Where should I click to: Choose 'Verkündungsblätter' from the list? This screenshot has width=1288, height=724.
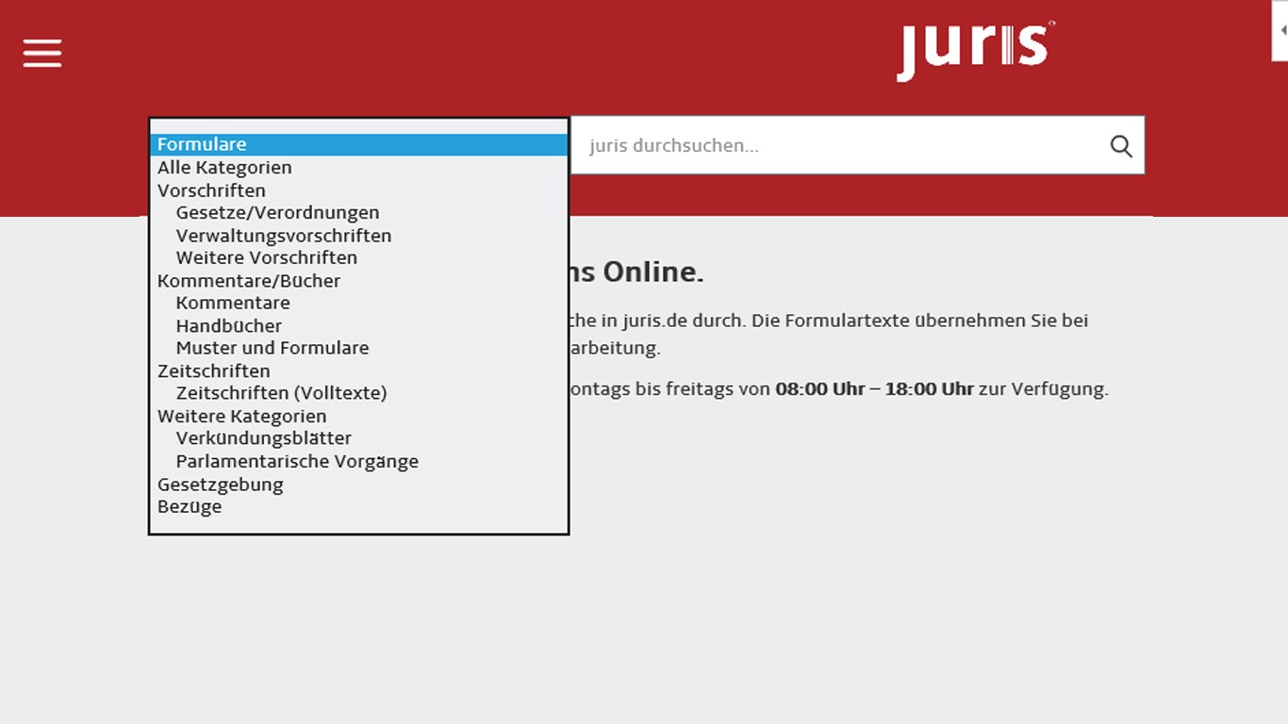point(359,438)
